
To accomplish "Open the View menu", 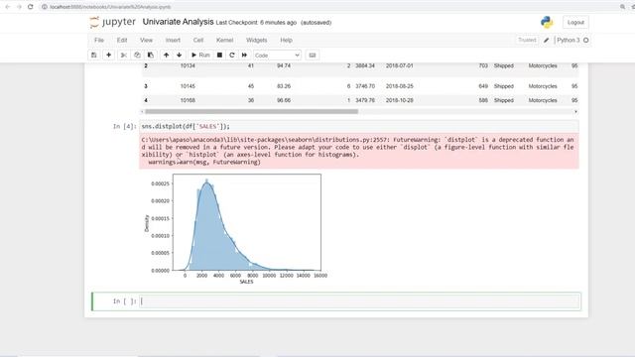I will [146, 40].
